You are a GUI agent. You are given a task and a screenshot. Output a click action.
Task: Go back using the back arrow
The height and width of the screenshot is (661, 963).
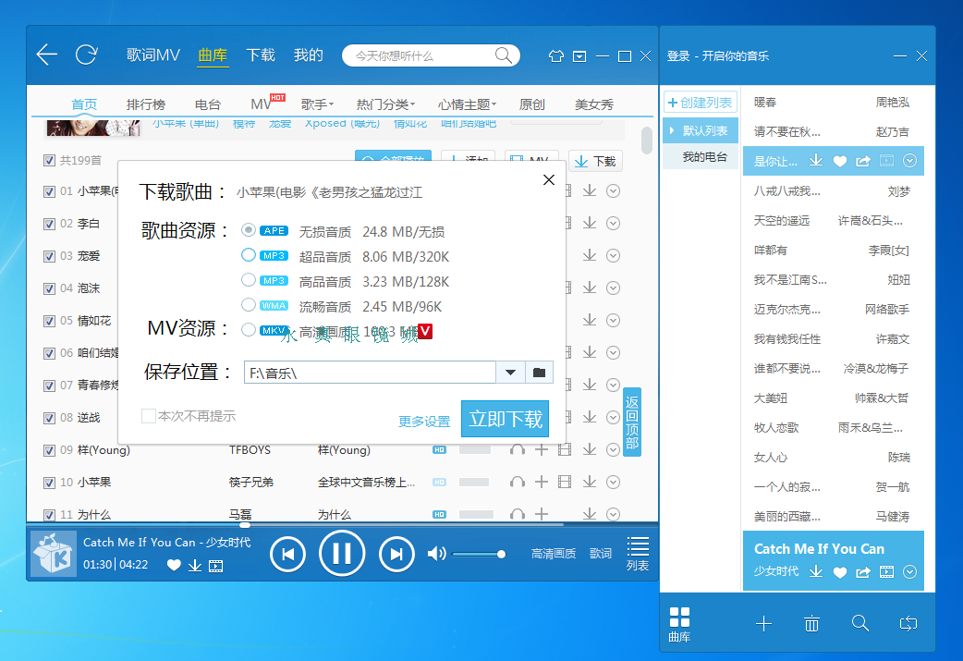pos(47,55)
